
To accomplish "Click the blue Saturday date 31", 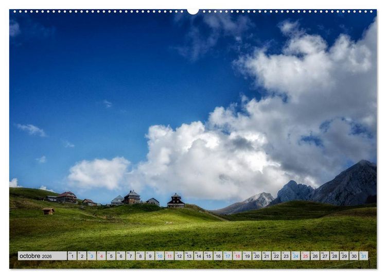I will [364, 256].
